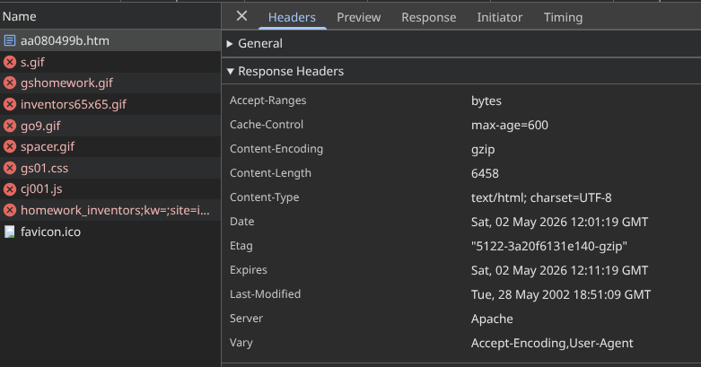Click the error icon beside spacer.gif
Image resolution: width=701 pixels, height=367 pixels.
[9, 146]
